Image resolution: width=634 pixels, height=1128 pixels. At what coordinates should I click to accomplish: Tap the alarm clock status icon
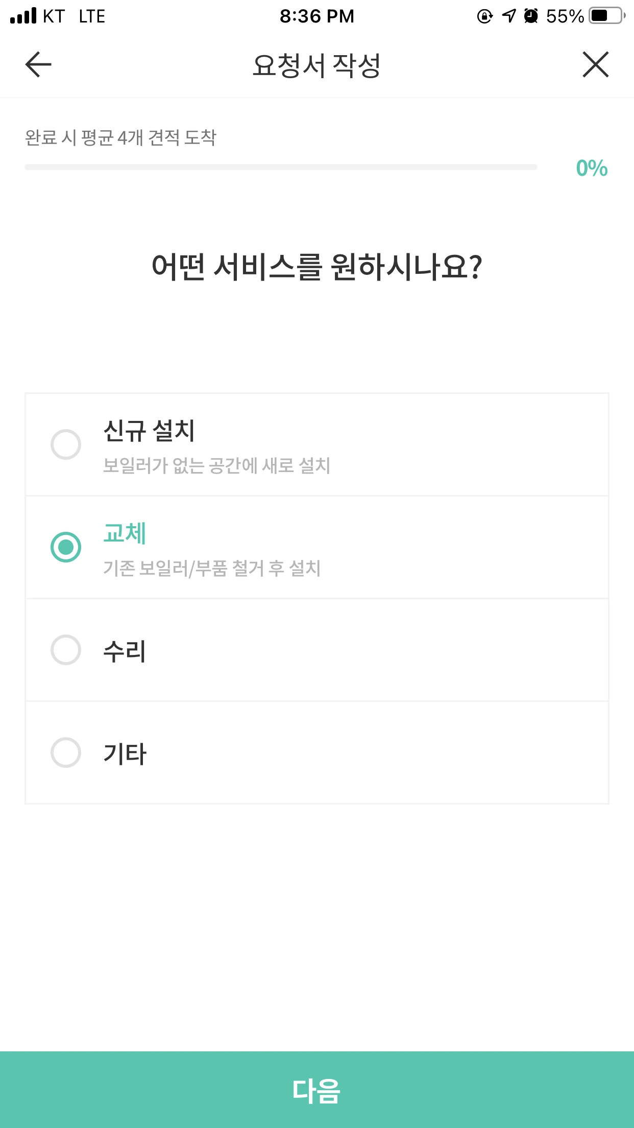[x=531, y=16]
